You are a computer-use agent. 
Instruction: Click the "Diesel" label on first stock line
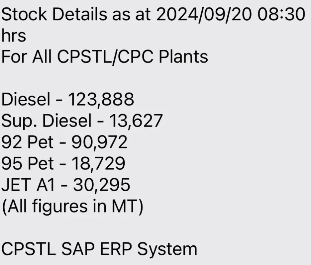[26, 99]
